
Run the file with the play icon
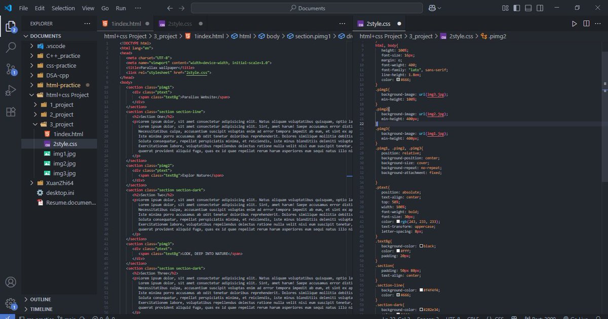click(574, 24)
